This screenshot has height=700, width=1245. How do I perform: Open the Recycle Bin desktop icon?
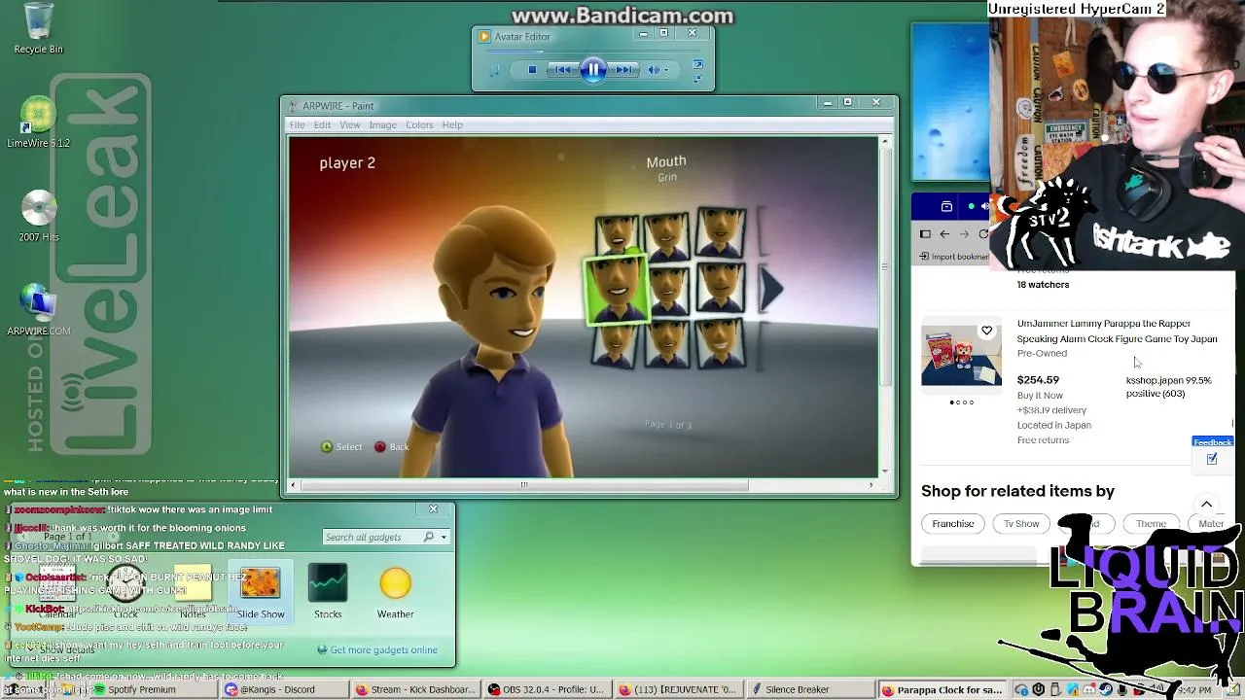coord(38,27)
